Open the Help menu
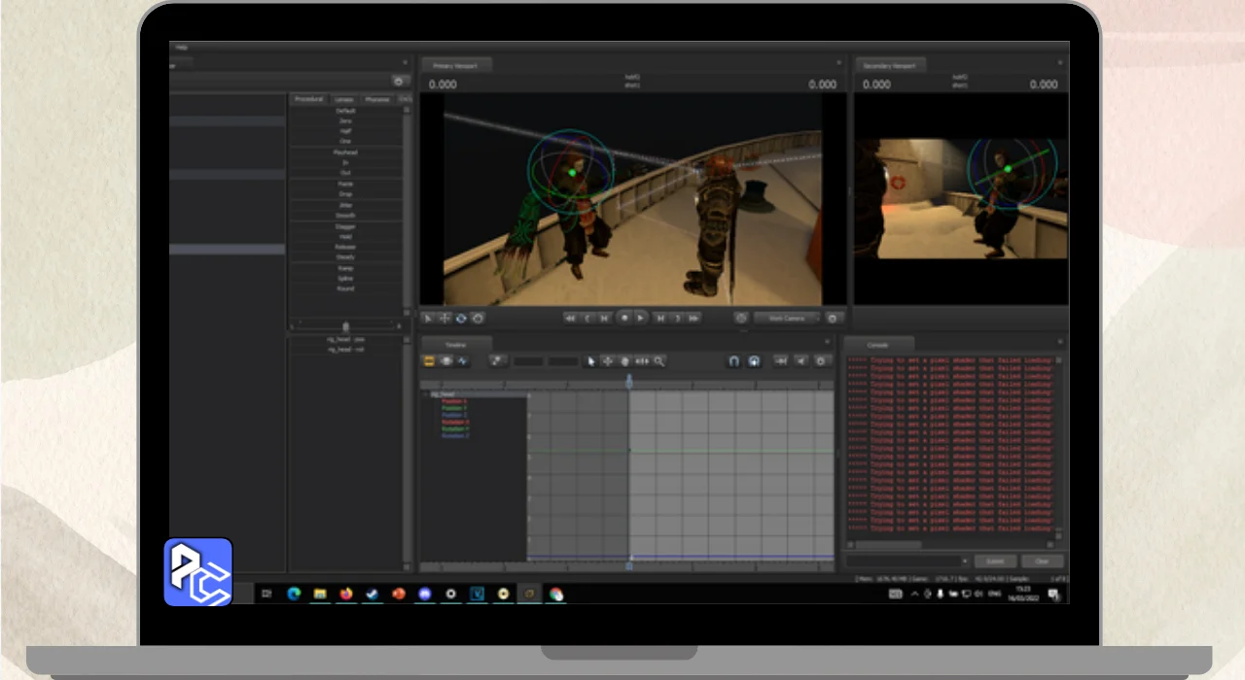Image resolution: width=1245 pixels, height=680 pixels. coord(181,47)
